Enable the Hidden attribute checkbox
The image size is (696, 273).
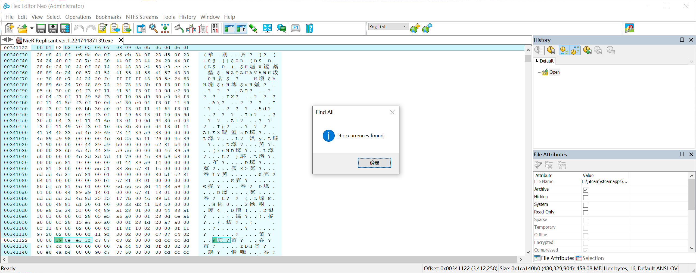586,197
